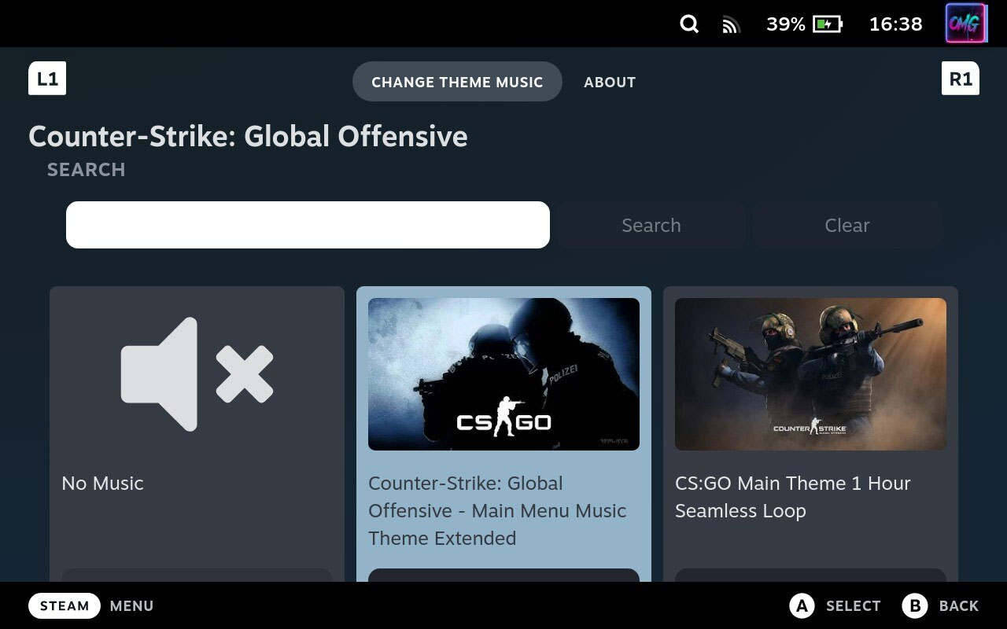This screenshot has width=1007, height=629.
Task: Click the Clear button
Action: tap(847, 225)
